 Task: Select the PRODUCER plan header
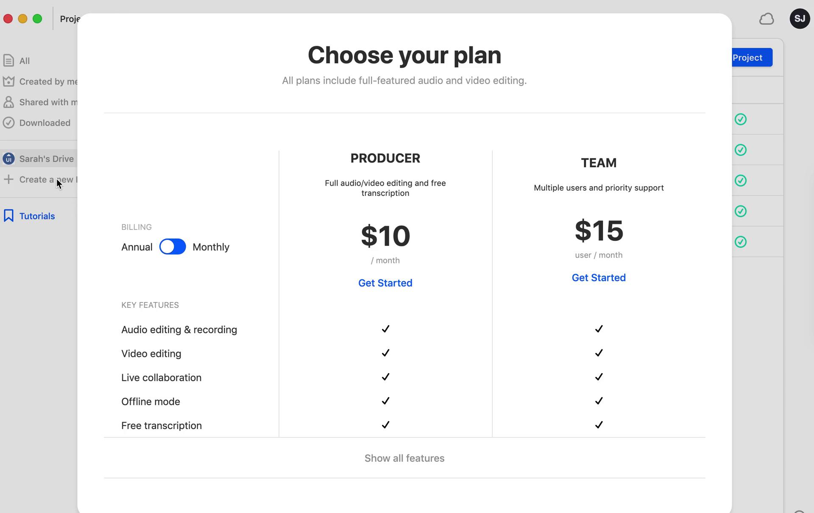pyautogui.click(x=385, y=158)
